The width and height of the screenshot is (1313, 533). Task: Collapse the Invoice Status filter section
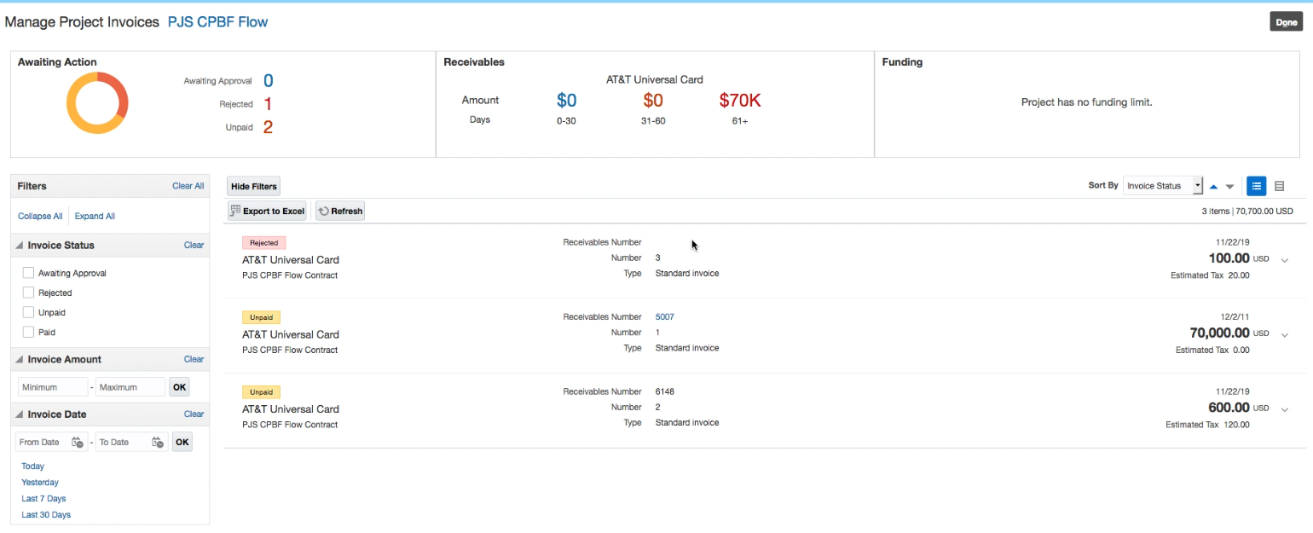[20, 246]
